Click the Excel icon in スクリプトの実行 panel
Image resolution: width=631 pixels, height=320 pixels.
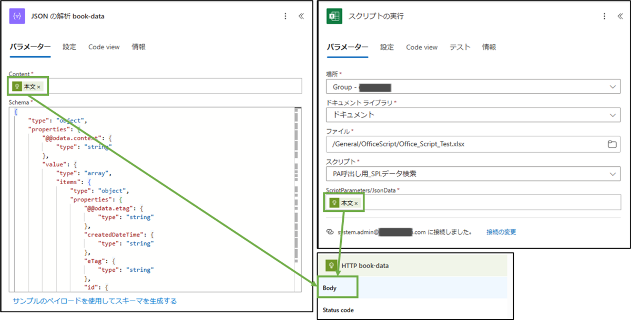point(334,16)
